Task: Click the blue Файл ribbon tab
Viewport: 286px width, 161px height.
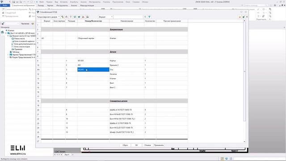Action: click(x=5, y=5)
